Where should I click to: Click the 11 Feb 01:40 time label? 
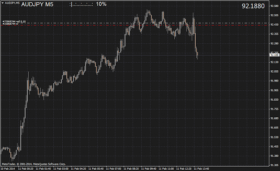[x=43, y=169]
